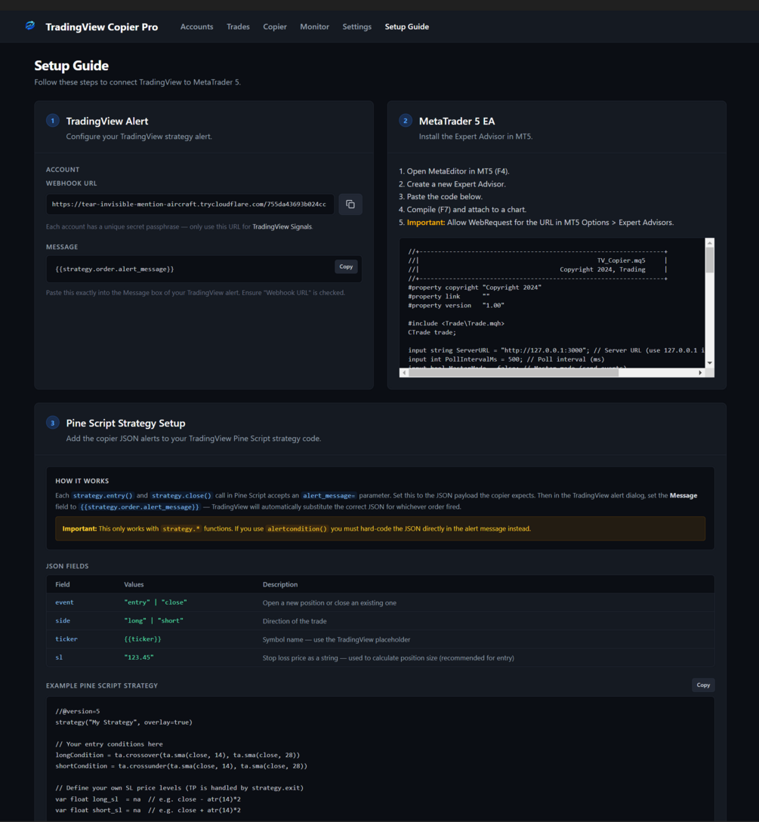Image resolution: width=759 pixels, height=822 pixels.
Task: Click the code box horizontal scroll right arrow
Action: coord(700,373)
